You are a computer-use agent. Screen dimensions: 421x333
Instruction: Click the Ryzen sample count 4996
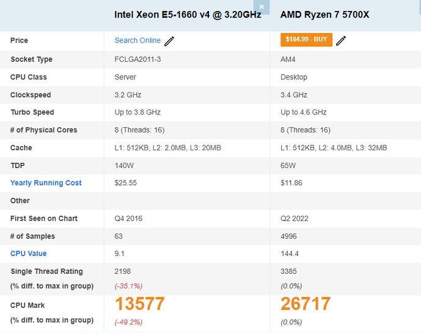pyautogui.click(x=288, y=236)
